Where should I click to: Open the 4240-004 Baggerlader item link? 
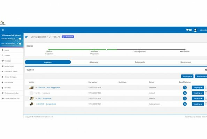48,88
